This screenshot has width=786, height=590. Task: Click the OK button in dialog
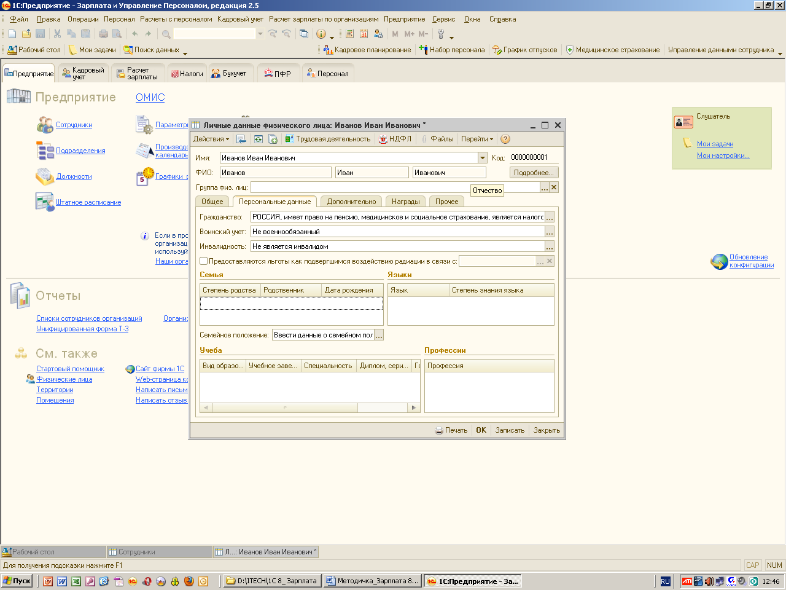point(481,430)
